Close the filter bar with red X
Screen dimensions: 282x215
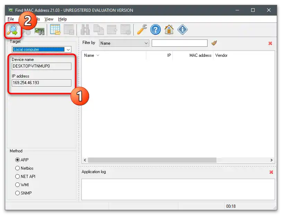coord(270,43)
